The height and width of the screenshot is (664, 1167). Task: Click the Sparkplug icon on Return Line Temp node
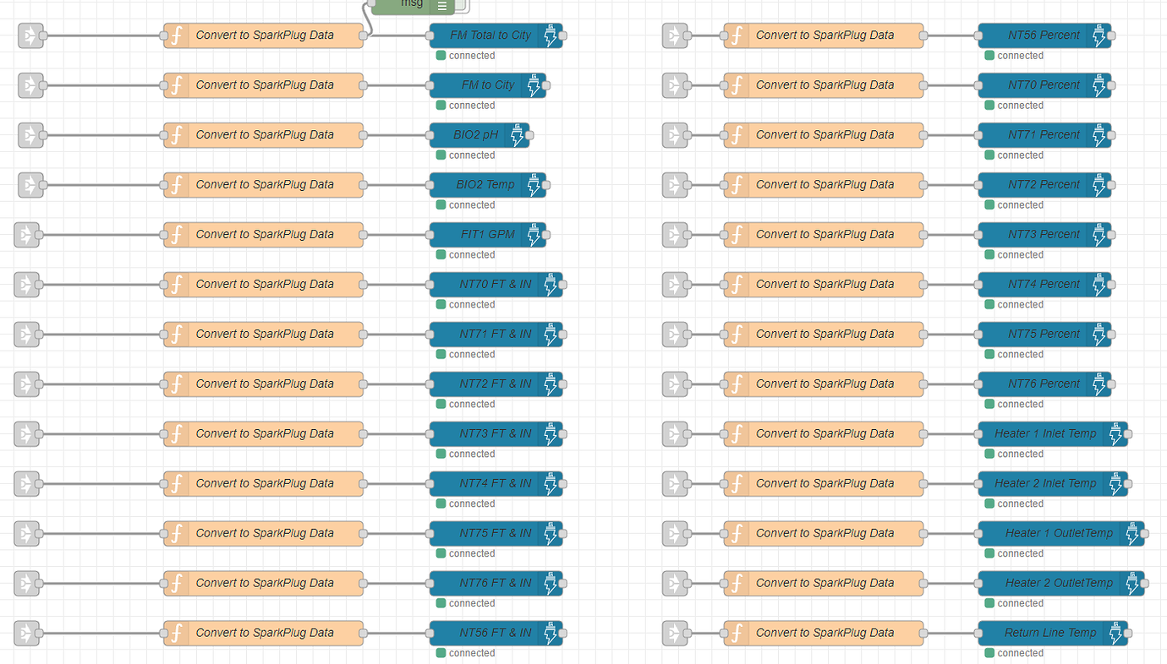point(1115,634)
